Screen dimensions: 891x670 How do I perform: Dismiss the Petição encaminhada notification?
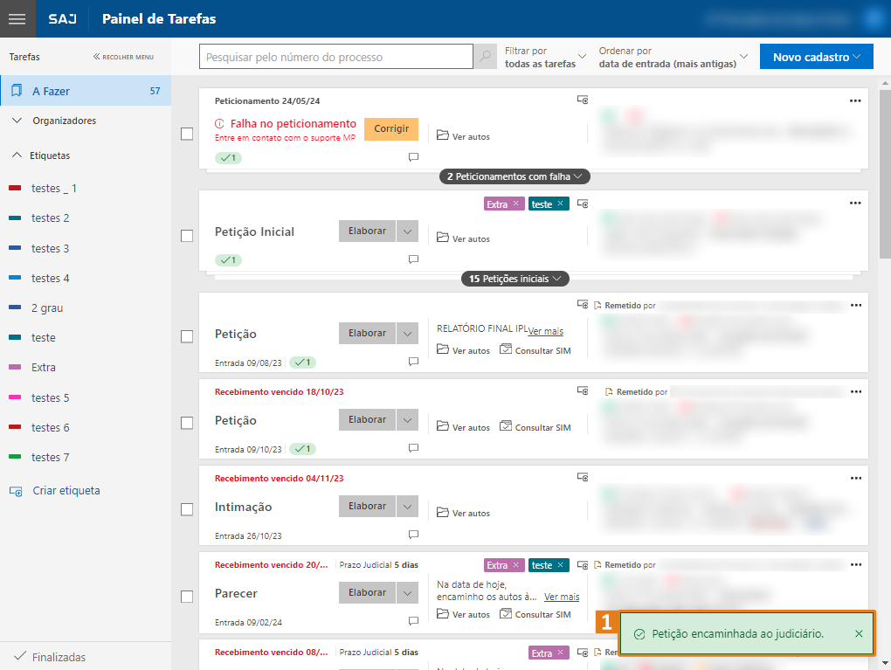[x=859, y=634]
